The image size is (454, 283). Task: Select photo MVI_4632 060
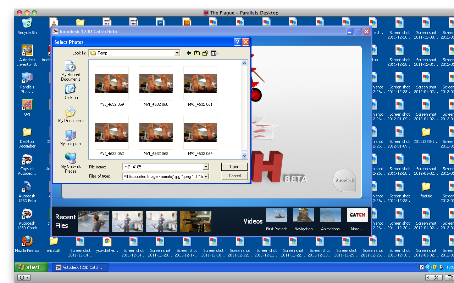tap(156, 86)
